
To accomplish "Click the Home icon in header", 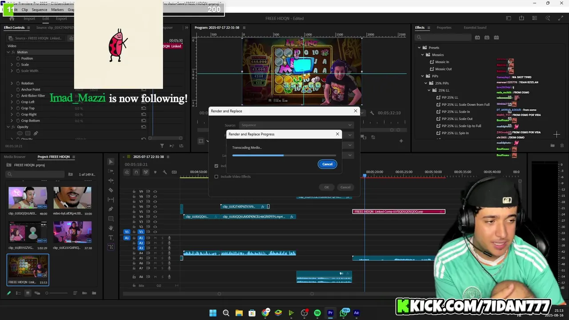I will point(12,19).
